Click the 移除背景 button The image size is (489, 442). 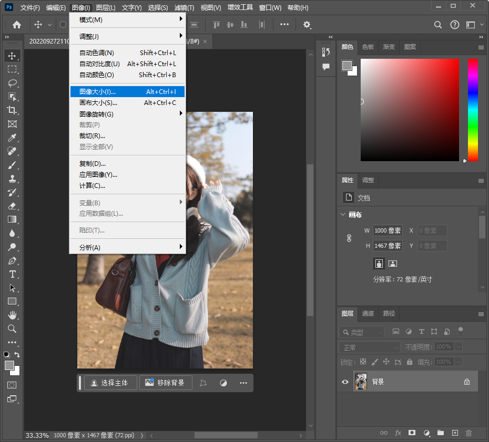tap(166, 383)
